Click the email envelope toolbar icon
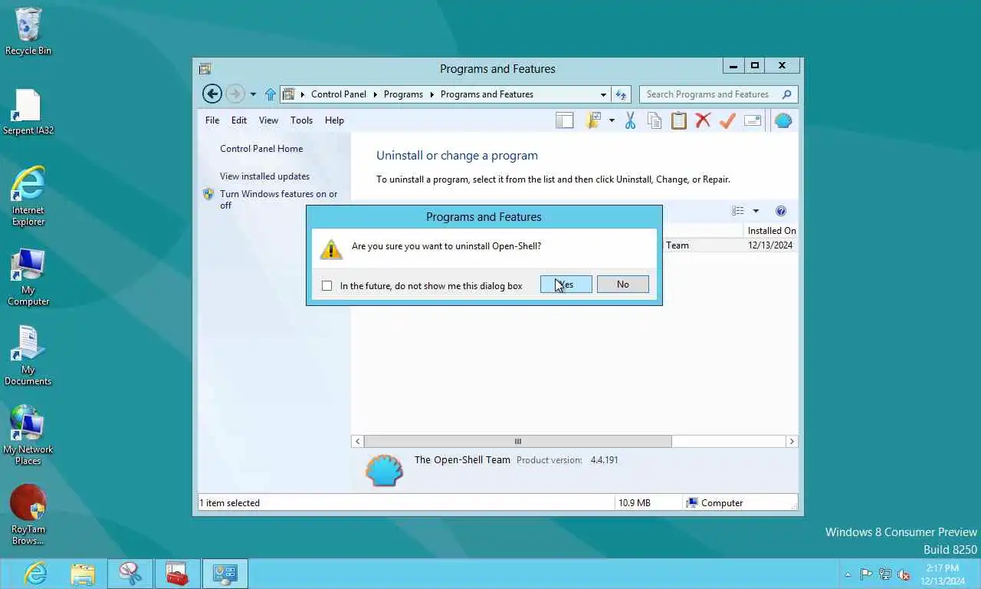Screen dimensions: 981x589 (x=753, y=120)
